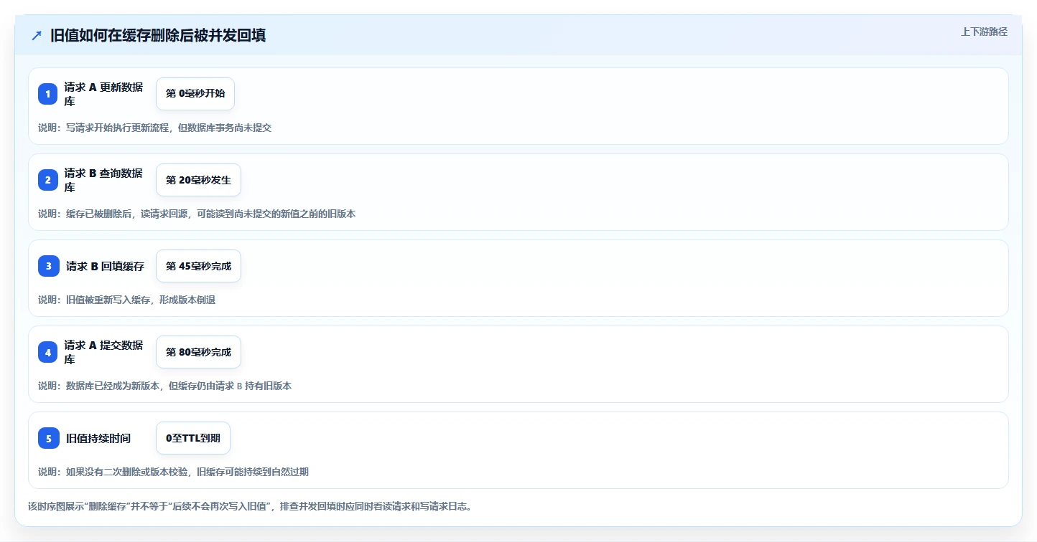The width and height of the screenshot is (1037, 542).
Task: Click step number 5 badge
Action: click(x=49, y=438)
